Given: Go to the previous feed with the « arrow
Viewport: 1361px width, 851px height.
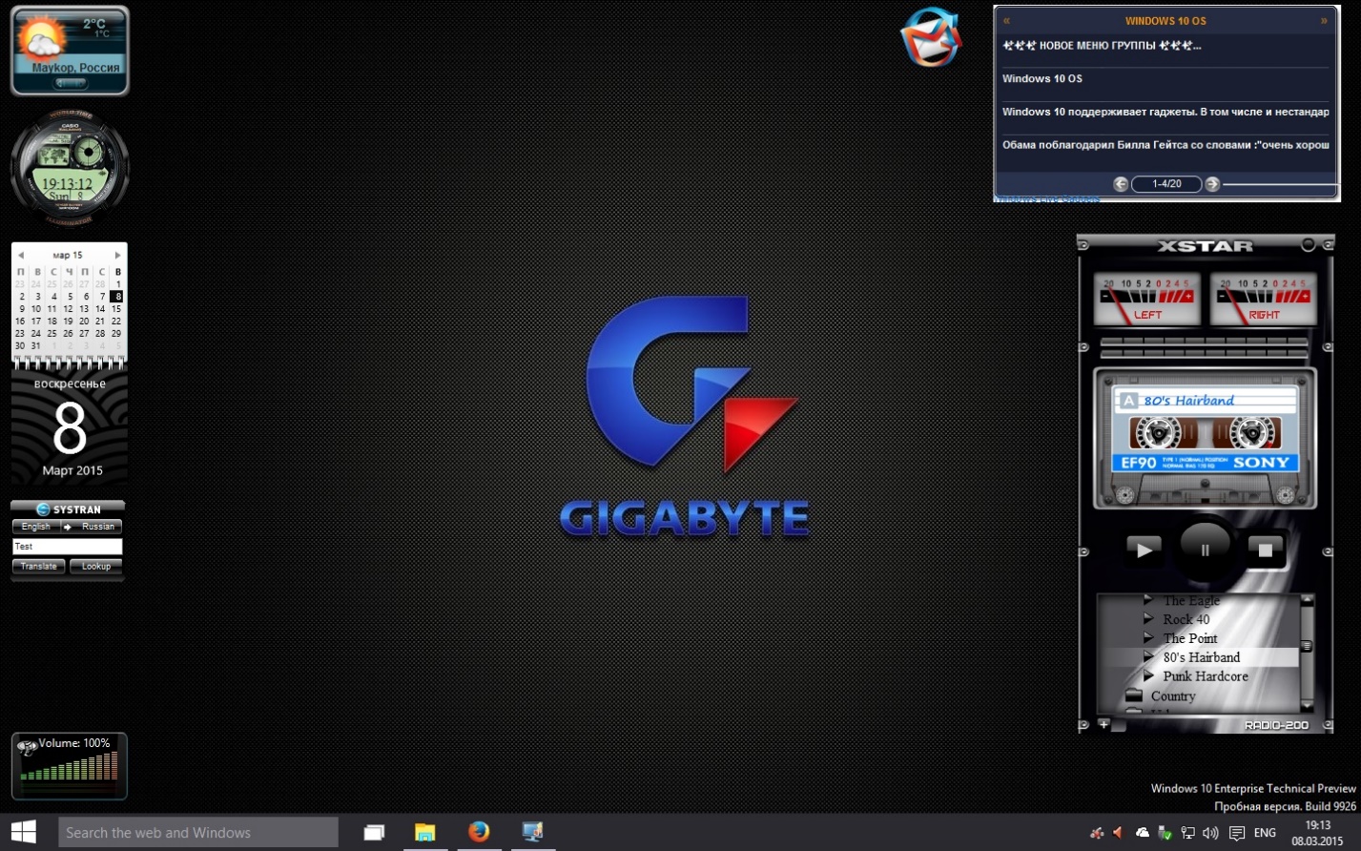Looking at the screenshot, I should [1006, 21].
